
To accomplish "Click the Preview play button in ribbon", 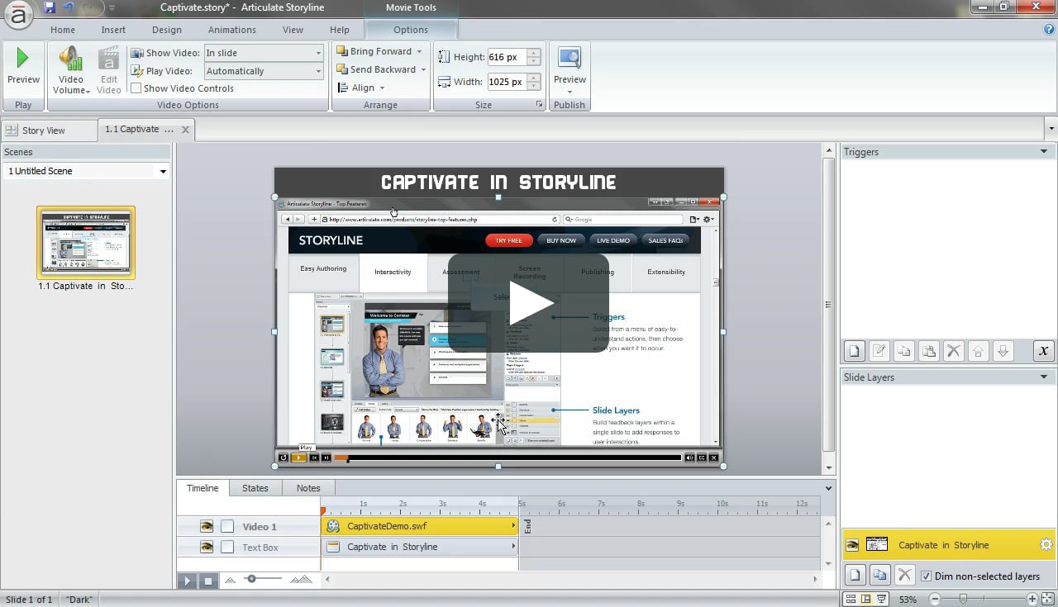I will [x=23, y=66].
